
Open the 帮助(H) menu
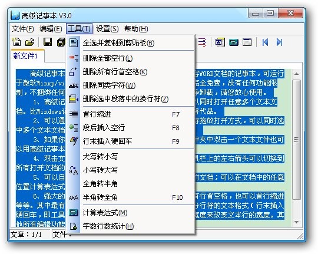(x=136, y=29)
